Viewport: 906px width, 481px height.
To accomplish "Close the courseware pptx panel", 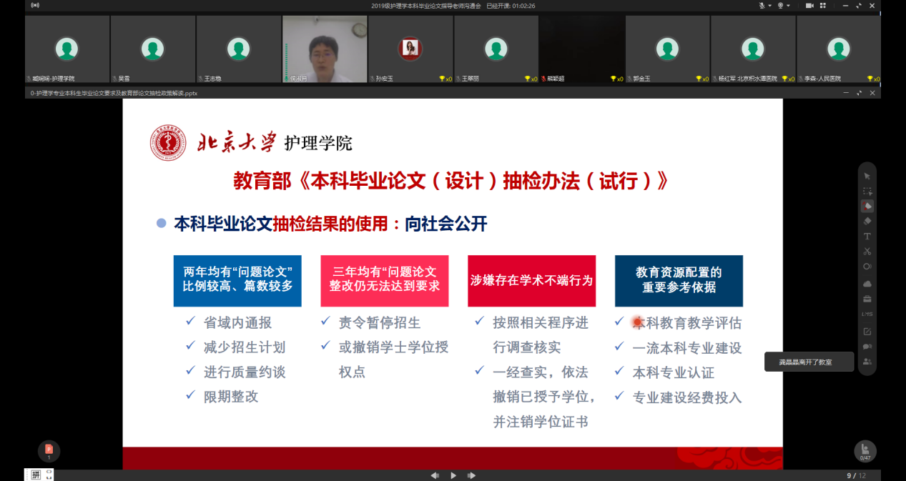I will (872, 93).
